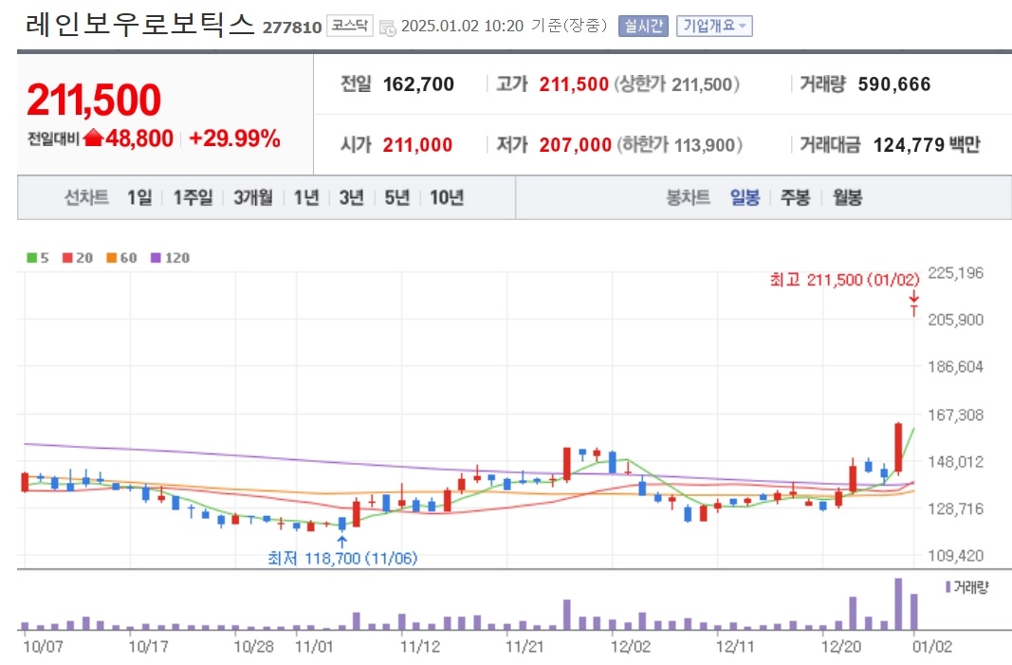Click the red up-arrow price change icon
Screen dimensions: 1012x665
pyautogui.click(x=93, y=139)
